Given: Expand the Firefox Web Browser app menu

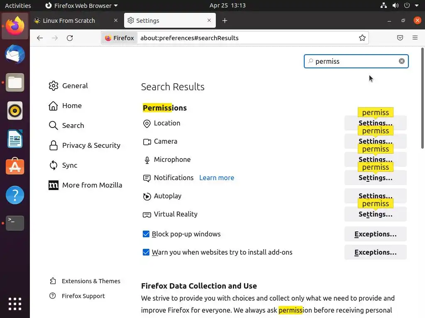Looking at the screenshot, I should point(81,6).
